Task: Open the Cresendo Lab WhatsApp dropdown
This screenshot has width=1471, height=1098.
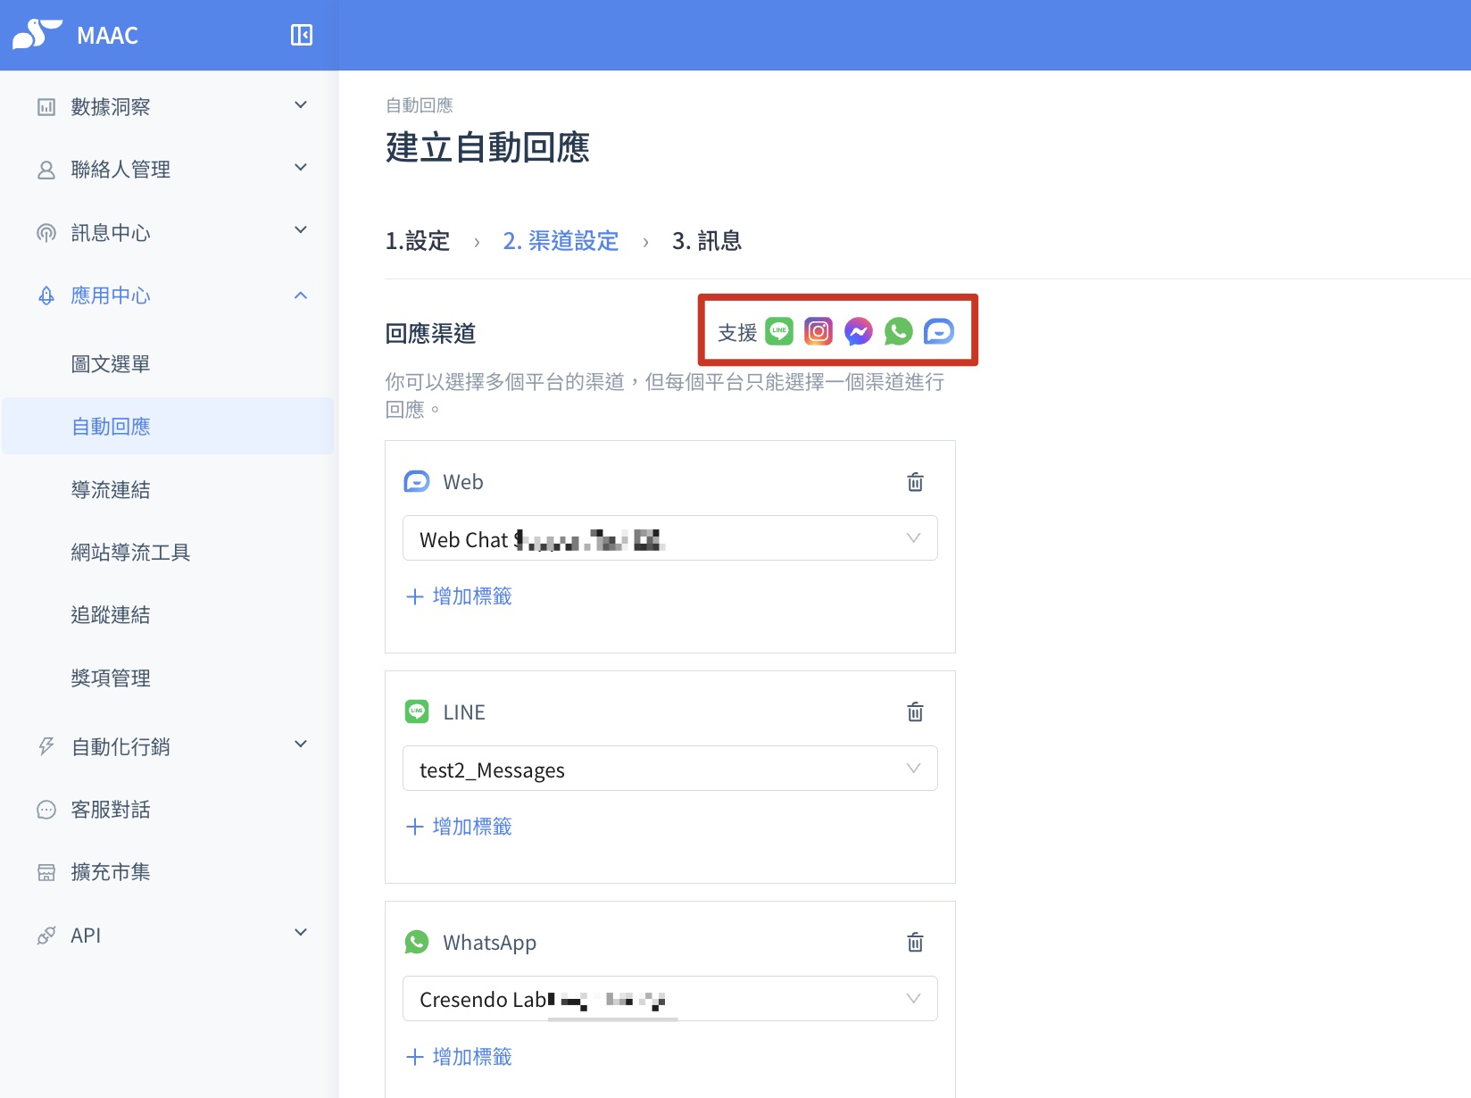Action: pyautogui.click(x=670, y=999)
